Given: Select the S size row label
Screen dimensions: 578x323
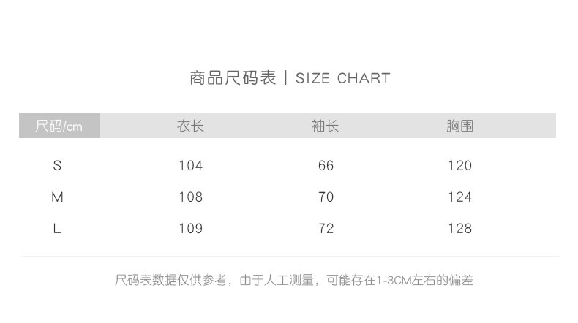Looking at the screenshot, I should (x=57, y=166).
